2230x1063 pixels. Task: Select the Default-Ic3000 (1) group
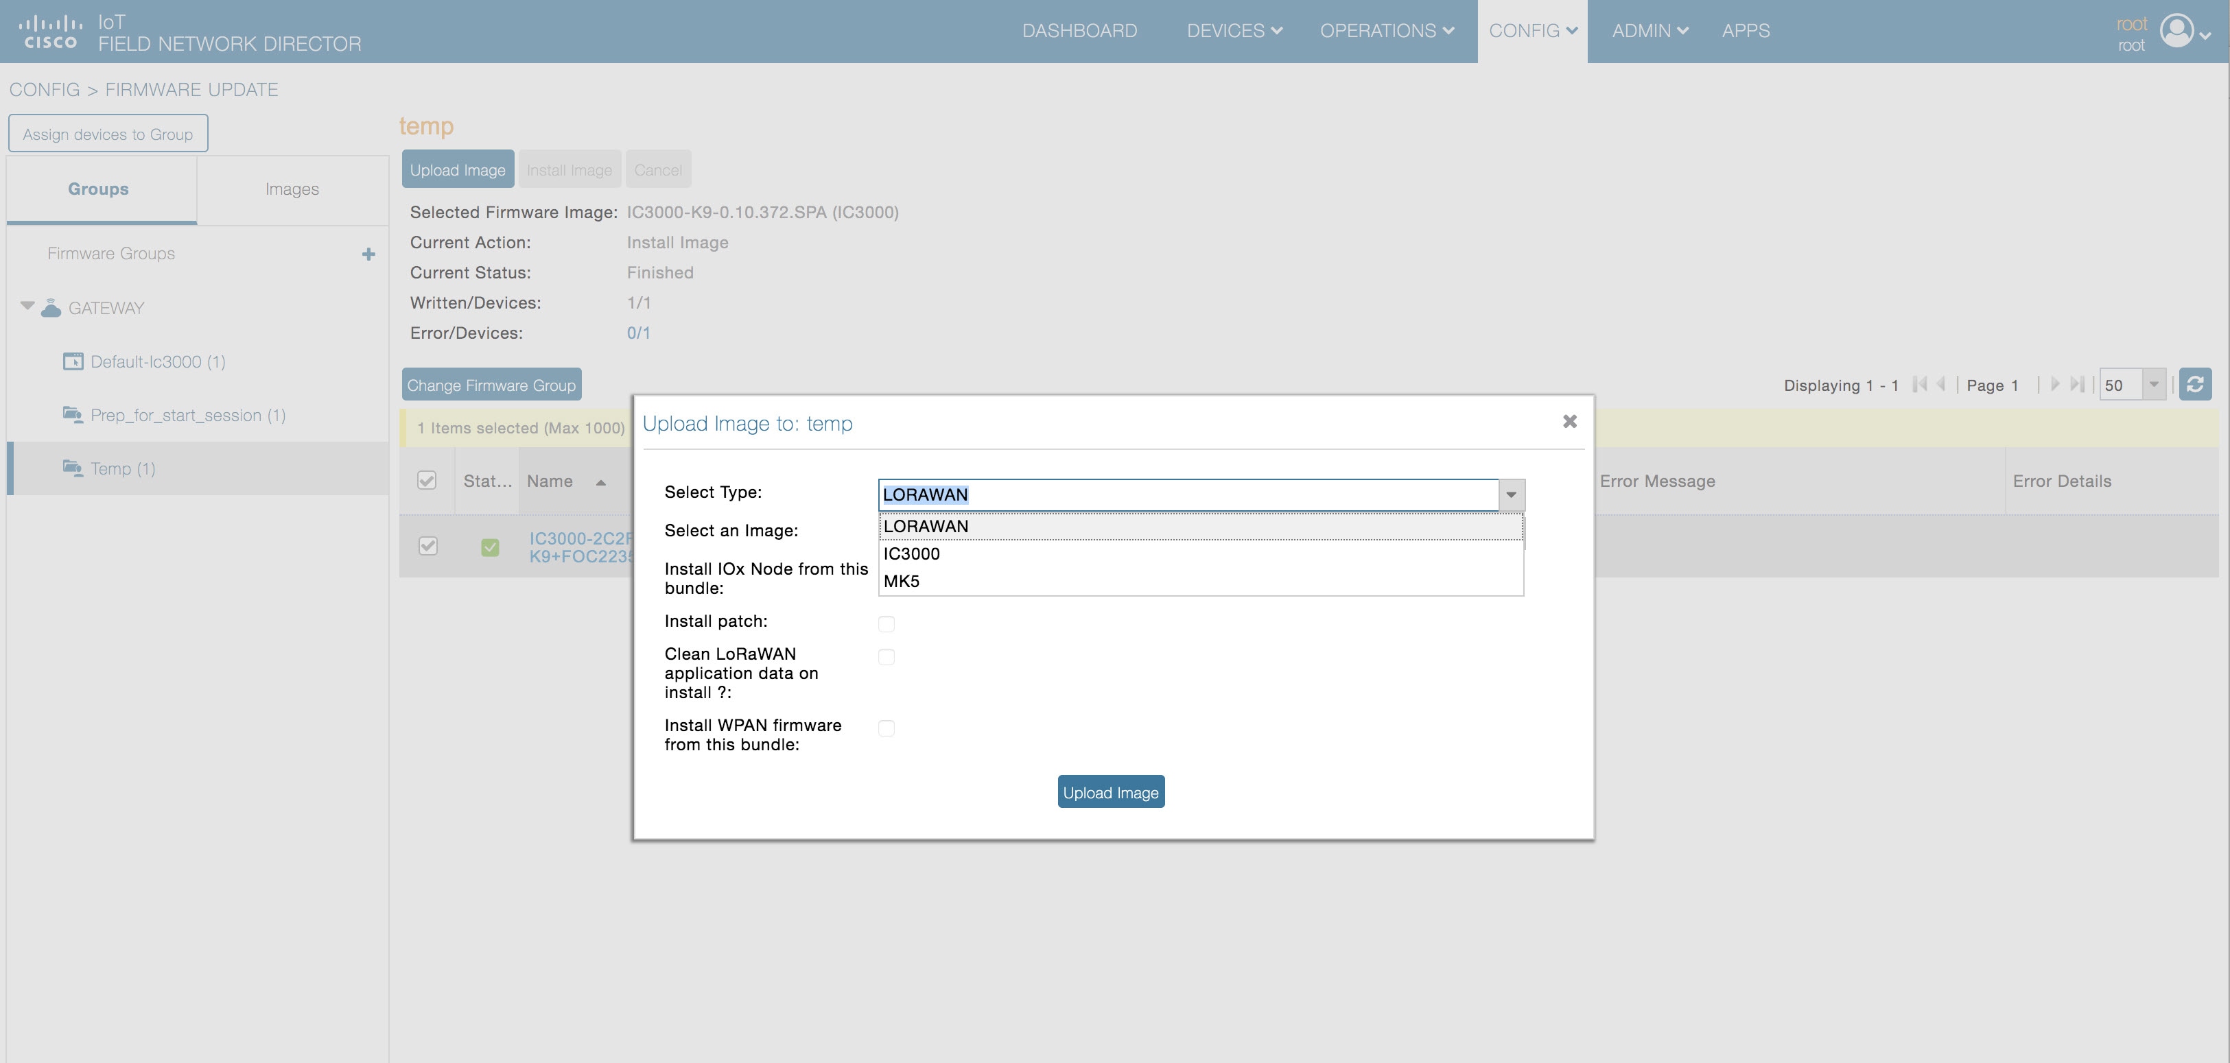[x=158, y=361]
